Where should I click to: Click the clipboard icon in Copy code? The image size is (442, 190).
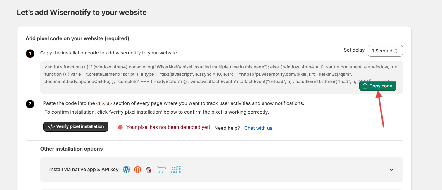click(365, 86)
